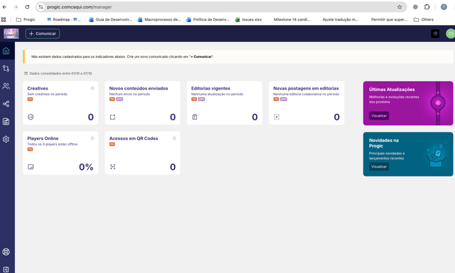Open the Issues.xlsx bookmark
Viewport: 455px width, 273px height.
click(249, 20)
